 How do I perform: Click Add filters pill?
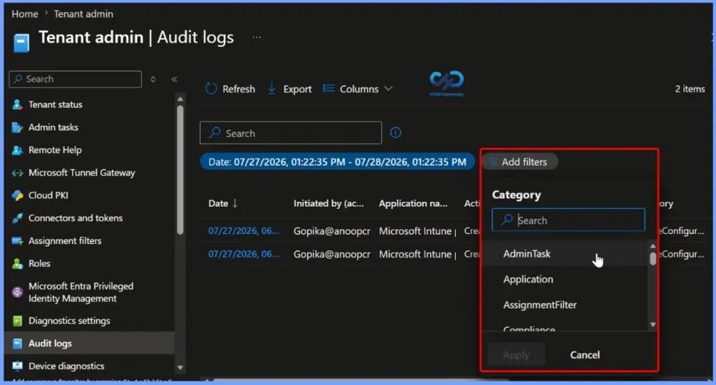[x=520, y=162]
